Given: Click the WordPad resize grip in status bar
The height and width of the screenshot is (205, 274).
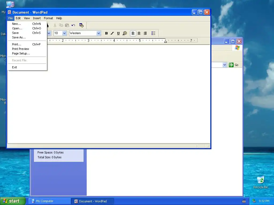Looking at the screenshot, I should [x=208, y=146].
